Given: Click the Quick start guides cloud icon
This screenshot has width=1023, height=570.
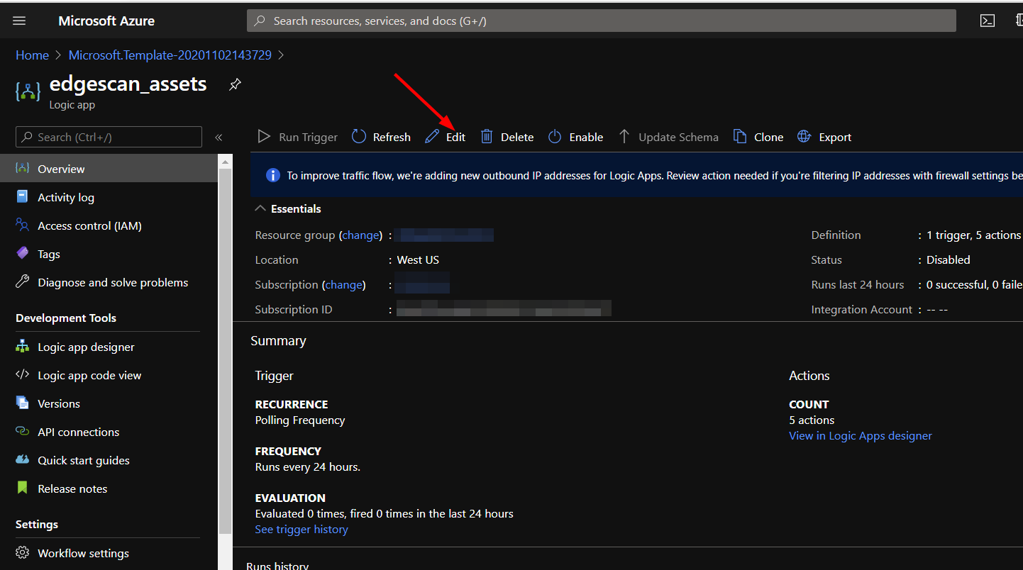Looking at the screenshot, I should pos(23,460).
